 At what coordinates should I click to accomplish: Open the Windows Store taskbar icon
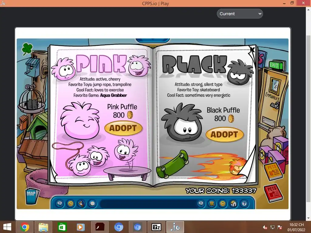[62, 227]
